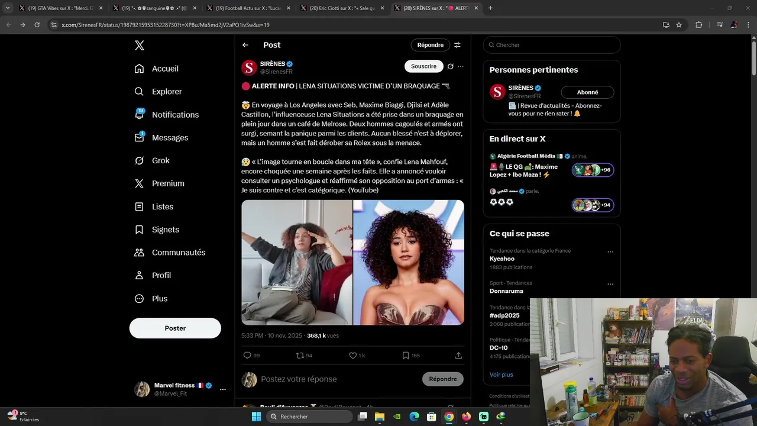This screenshot has width=757, height=426.
Task: Click the Souscrire button
Action: coord(423,66)
